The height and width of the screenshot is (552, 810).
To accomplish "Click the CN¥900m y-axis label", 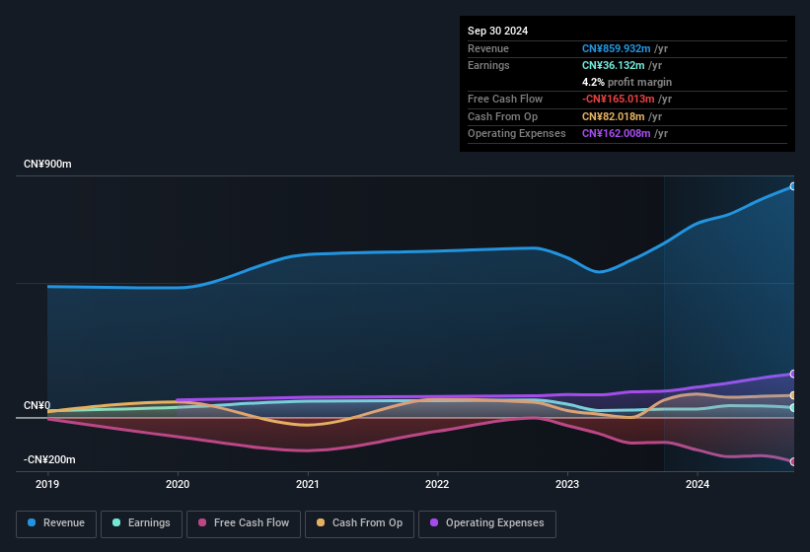I will tap(47, 164).
